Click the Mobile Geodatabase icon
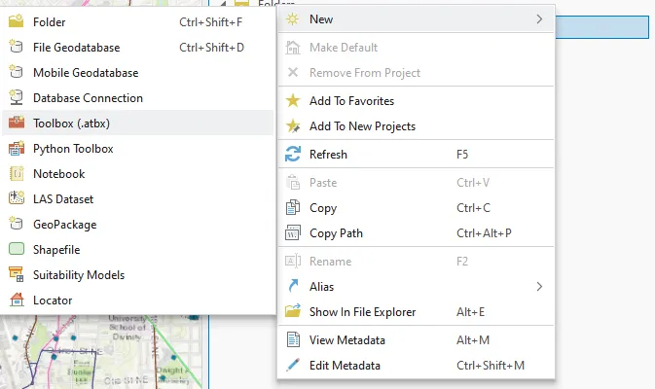Image resolution: width=655 pixels, height=389 pixels. click(x=16, y=73)
